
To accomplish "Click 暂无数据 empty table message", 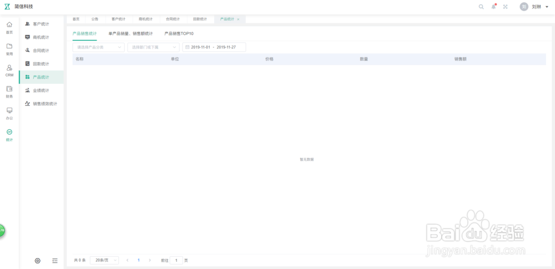I will [307, 159].
